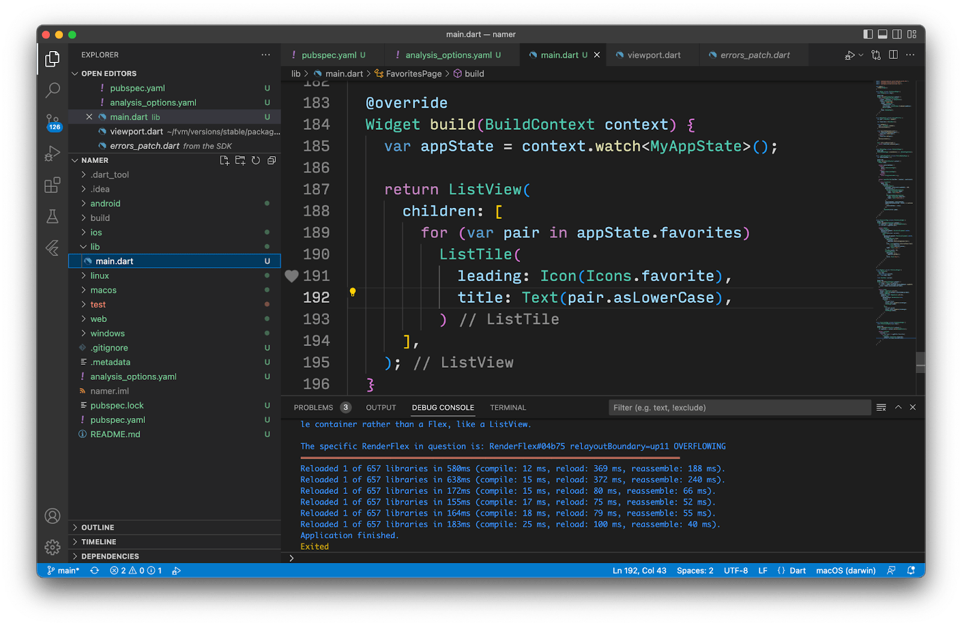
Task: Collapse the Panel using the chevron icon
Action: click(898, 407)
